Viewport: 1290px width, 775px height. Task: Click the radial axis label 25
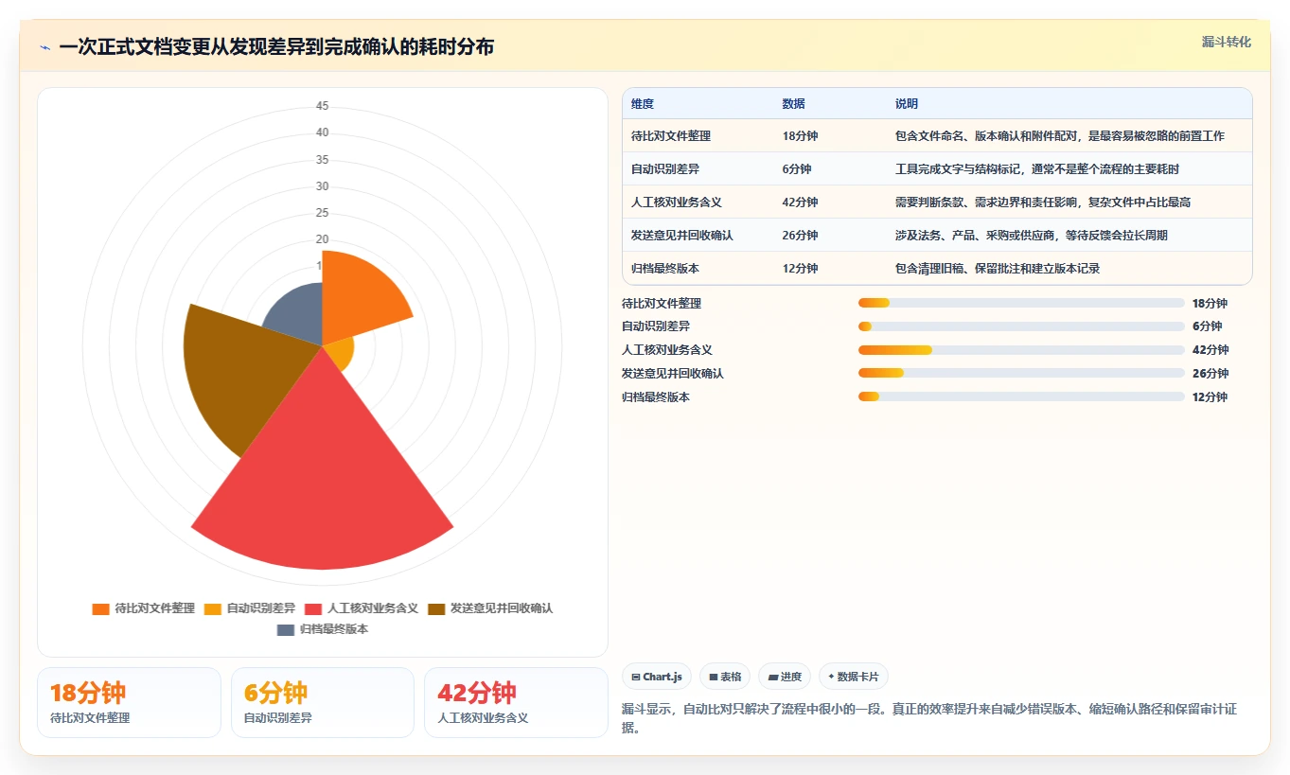tap(323, 212)
